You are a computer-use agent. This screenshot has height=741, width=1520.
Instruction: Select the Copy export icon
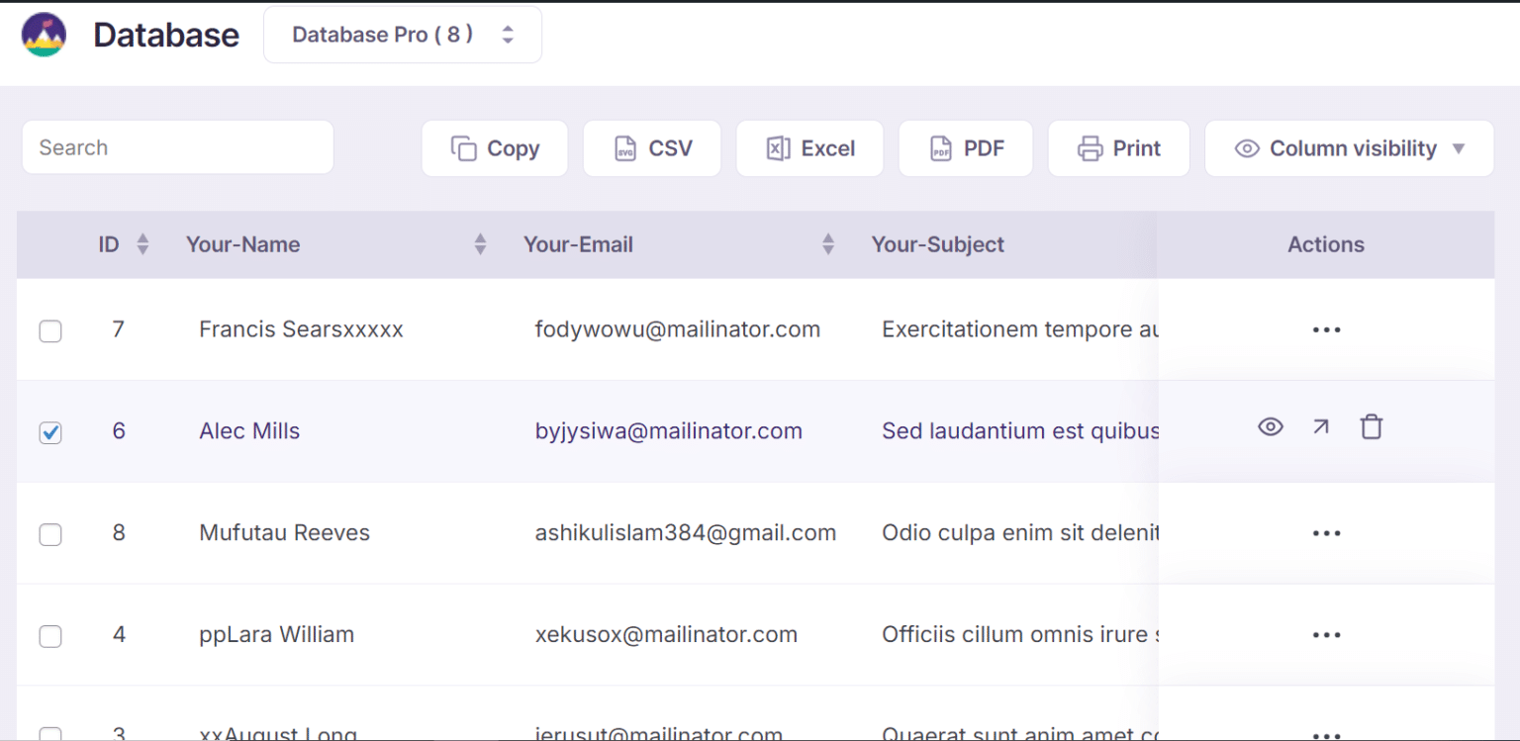pos(461,146)
